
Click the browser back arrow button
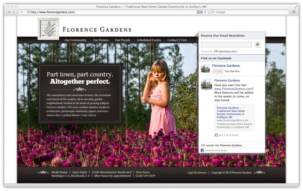(9, 12)
